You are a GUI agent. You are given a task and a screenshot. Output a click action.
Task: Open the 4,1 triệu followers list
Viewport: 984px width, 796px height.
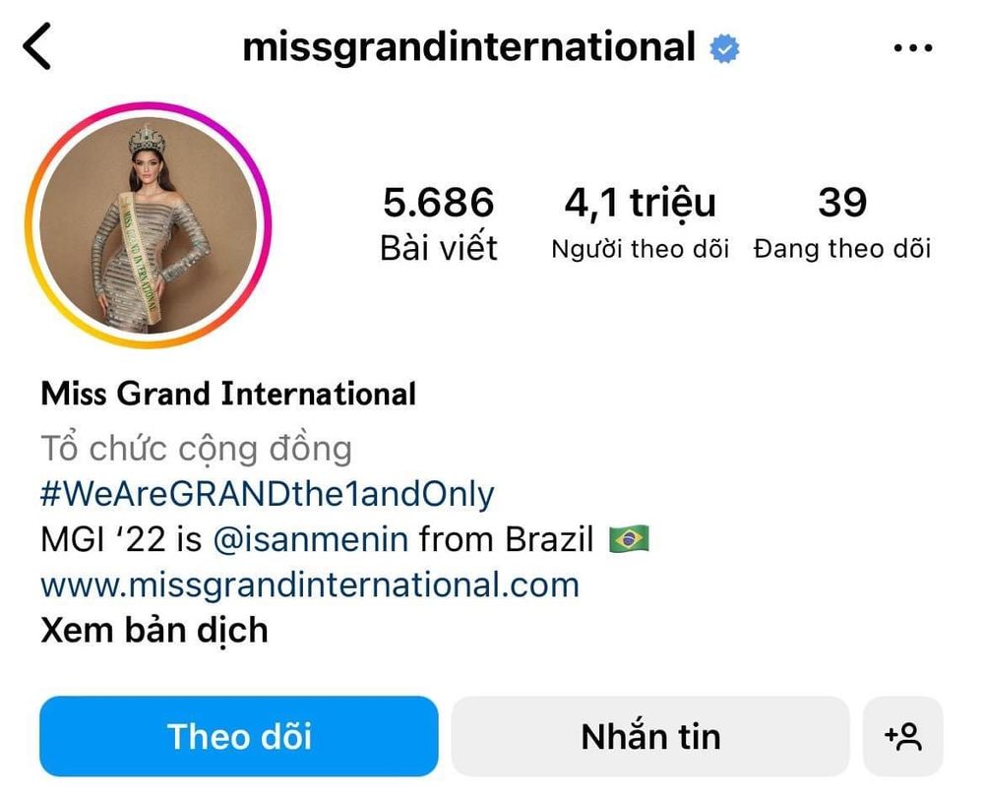641,222
